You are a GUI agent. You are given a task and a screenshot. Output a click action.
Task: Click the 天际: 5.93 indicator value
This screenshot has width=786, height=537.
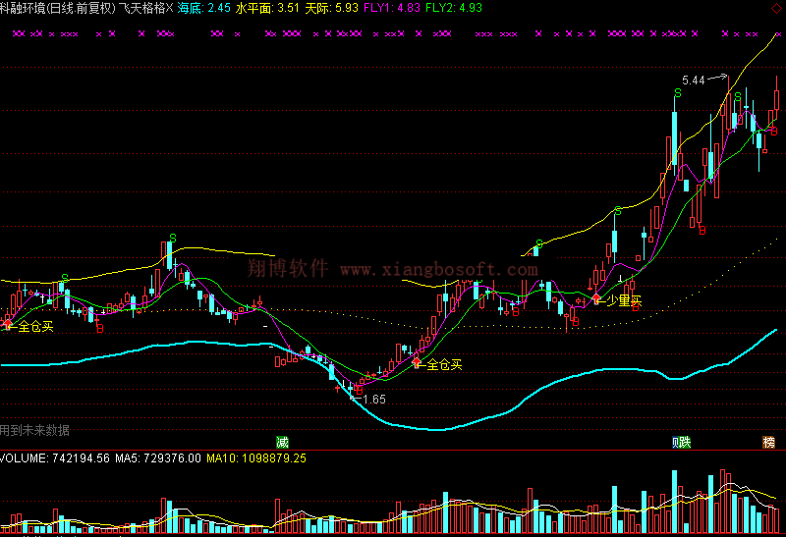(x=331, y=8)
